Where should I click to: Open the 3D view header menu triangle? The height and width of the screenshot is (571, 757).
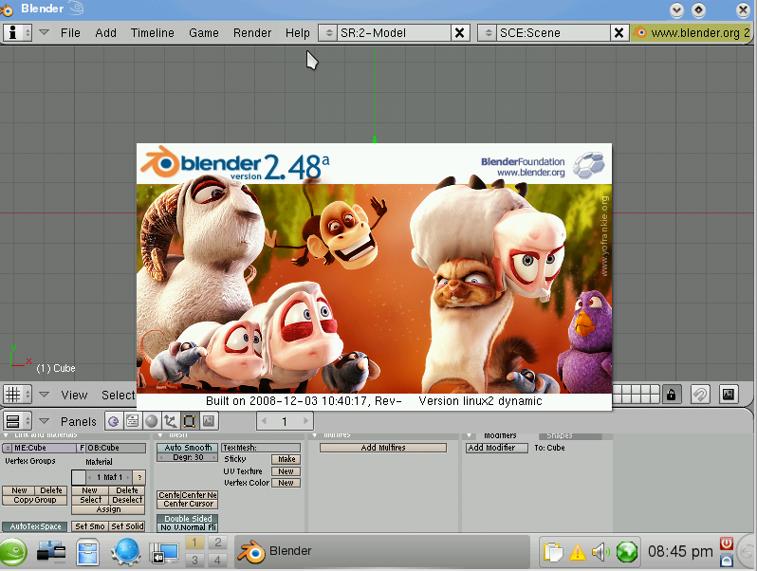click(44, 395)
